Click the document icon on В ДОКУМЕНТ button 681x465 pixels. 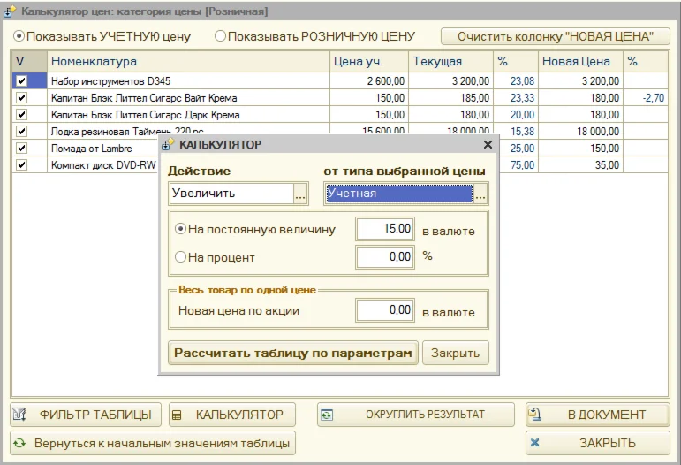click(535, 415)
